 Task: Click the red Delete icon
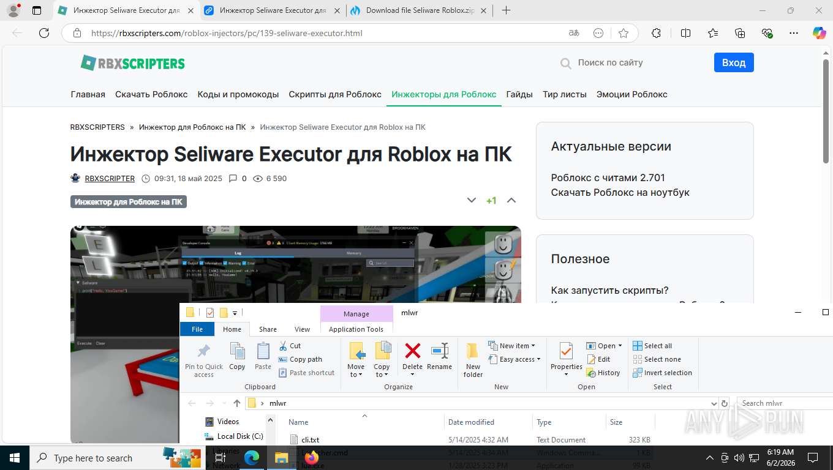(413, 351)
